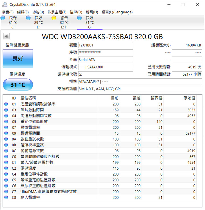
Task: Open the 語言(L)(Language) menu
Action: [117, 12]
